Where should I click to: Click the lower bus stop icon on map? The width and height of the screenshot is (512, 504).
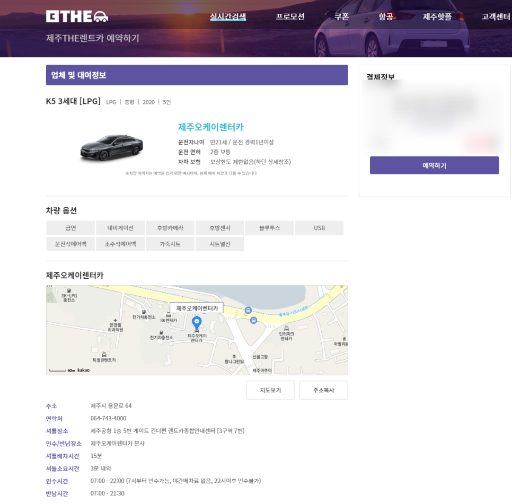253,321
